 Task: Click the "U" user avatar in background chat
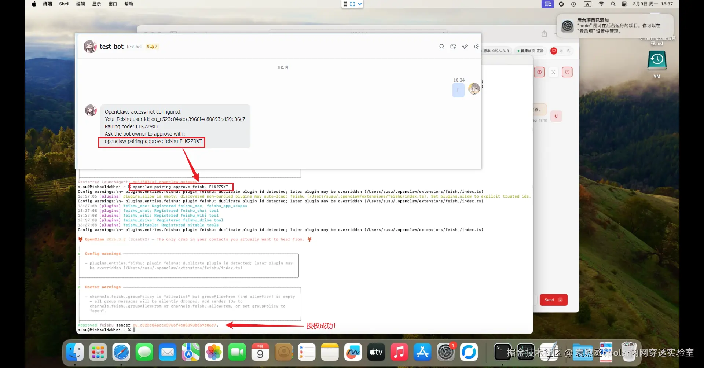point(556,116)
